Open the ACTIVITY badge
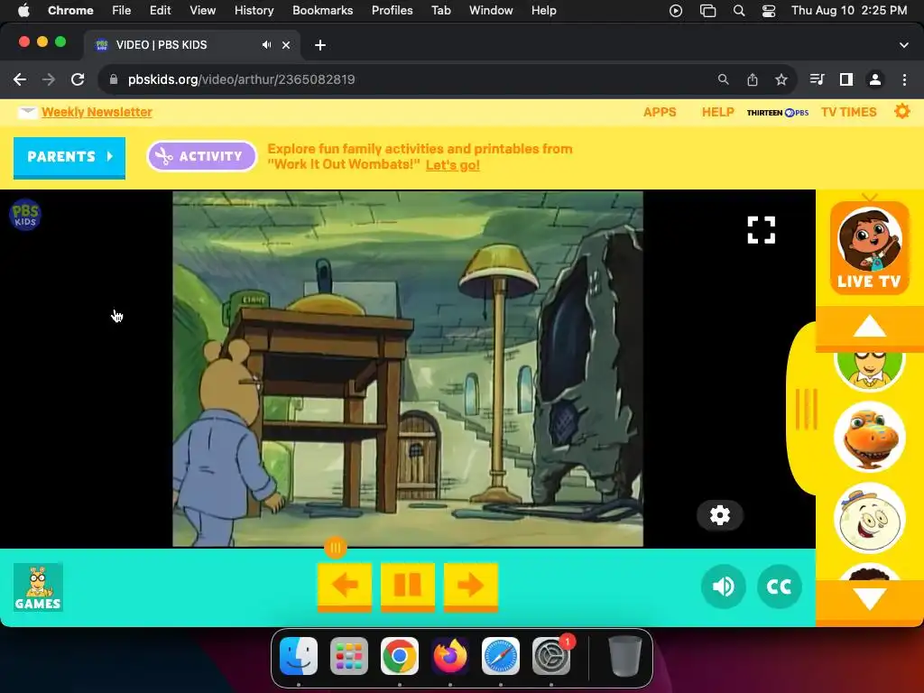The width and height of the screenshot is (924, 693). [x=201, y=156]
